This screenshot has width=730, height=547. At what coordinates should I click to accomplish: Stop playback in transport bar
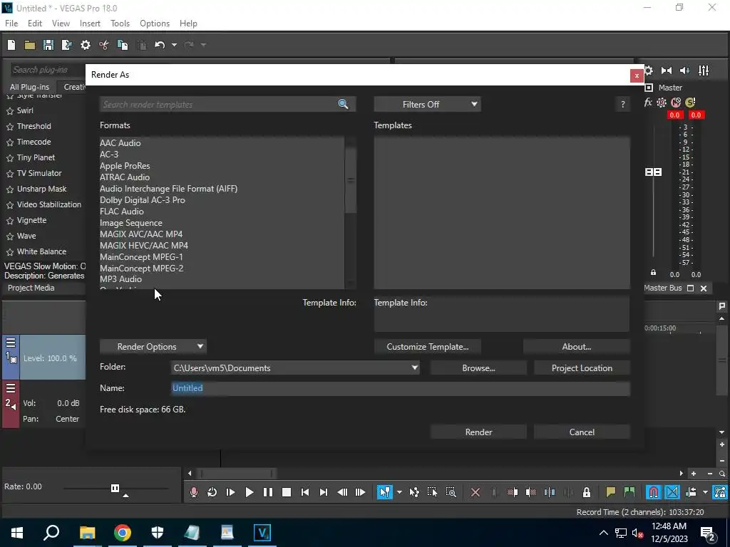[287, 492]
